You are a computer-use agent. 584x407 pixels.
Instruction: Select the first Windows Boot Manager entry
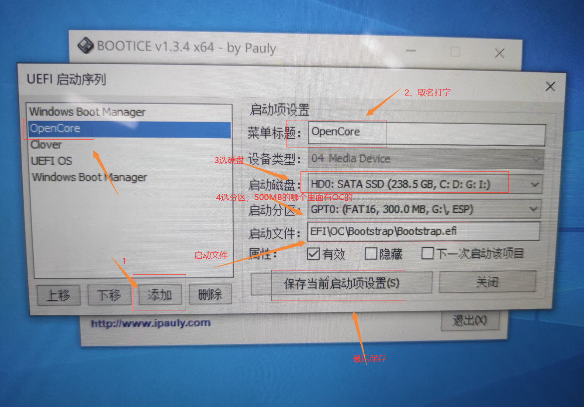[87, 112]
